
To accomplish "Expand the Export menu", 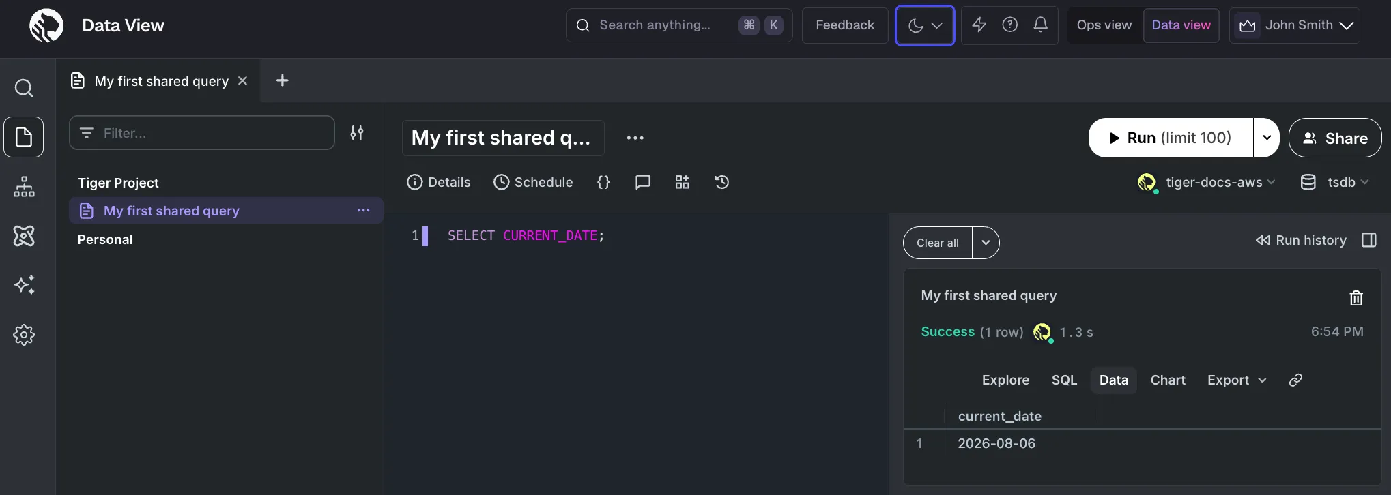I will [x=1237, y=380].
